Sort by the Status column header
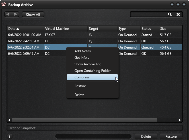 tap(150, 29)
